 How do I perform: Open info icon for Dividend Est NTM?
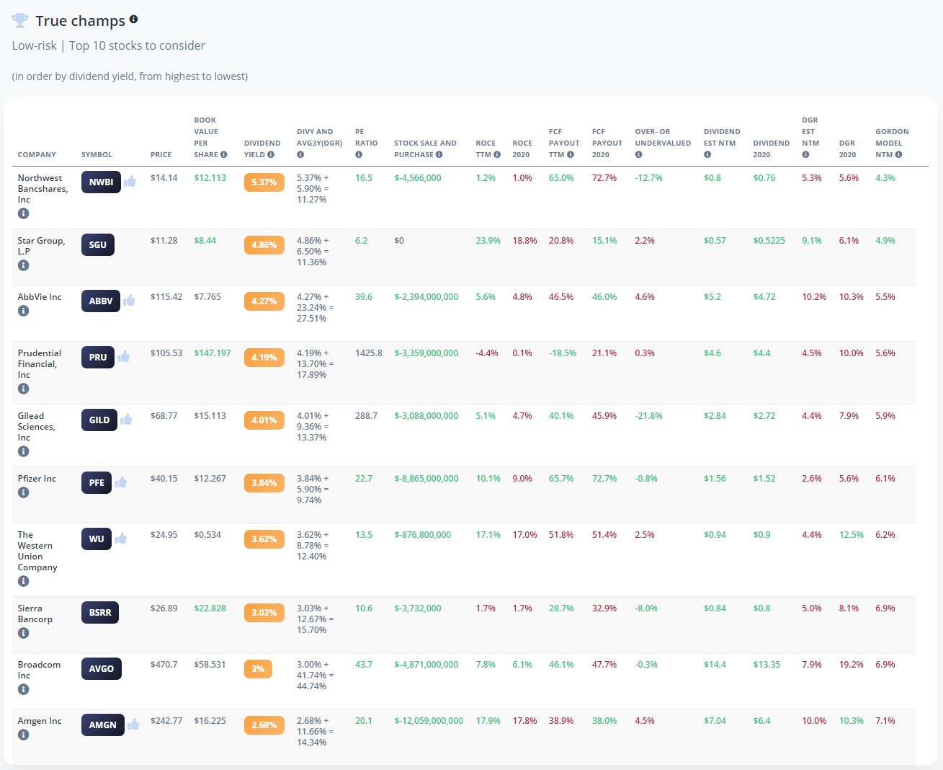pos(707,154)
